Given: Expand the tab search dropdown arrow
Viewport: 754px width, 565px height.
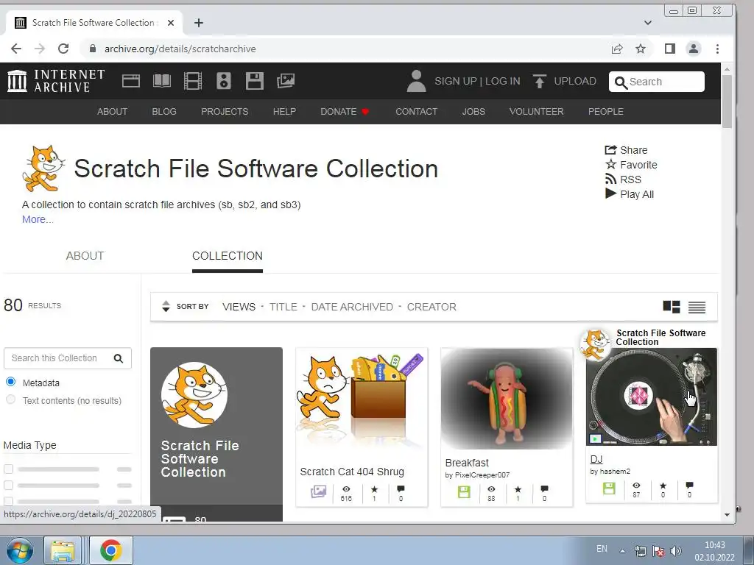Looking at the screenshot, I should click(648, 23).
